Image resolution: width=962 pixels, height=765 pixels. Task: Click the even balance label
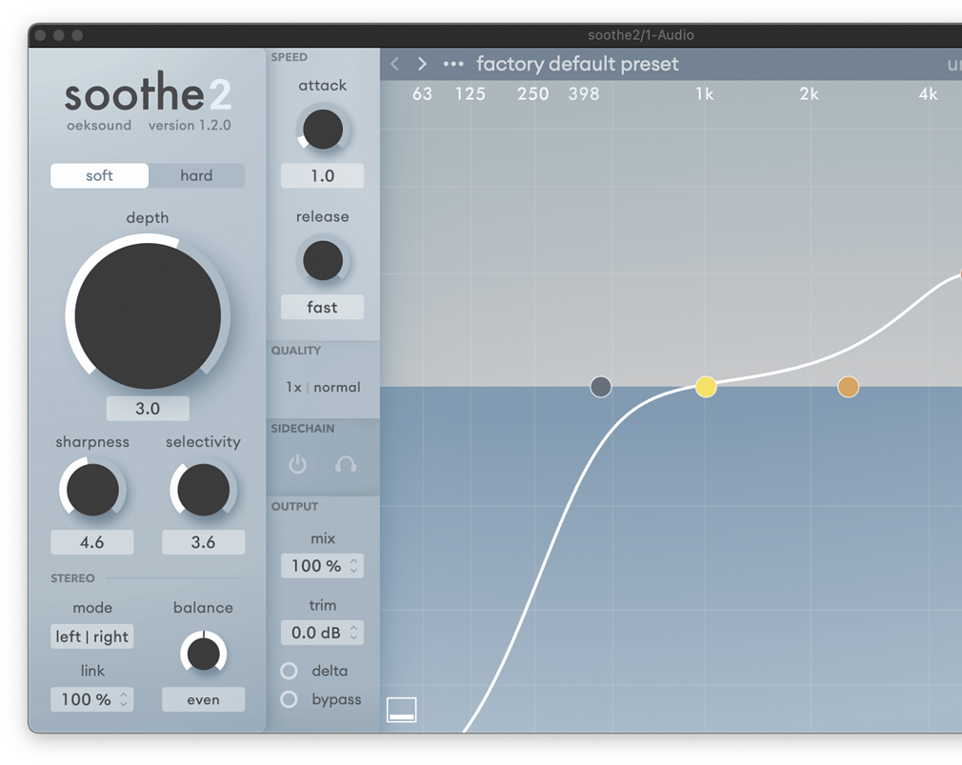(203, 698)
